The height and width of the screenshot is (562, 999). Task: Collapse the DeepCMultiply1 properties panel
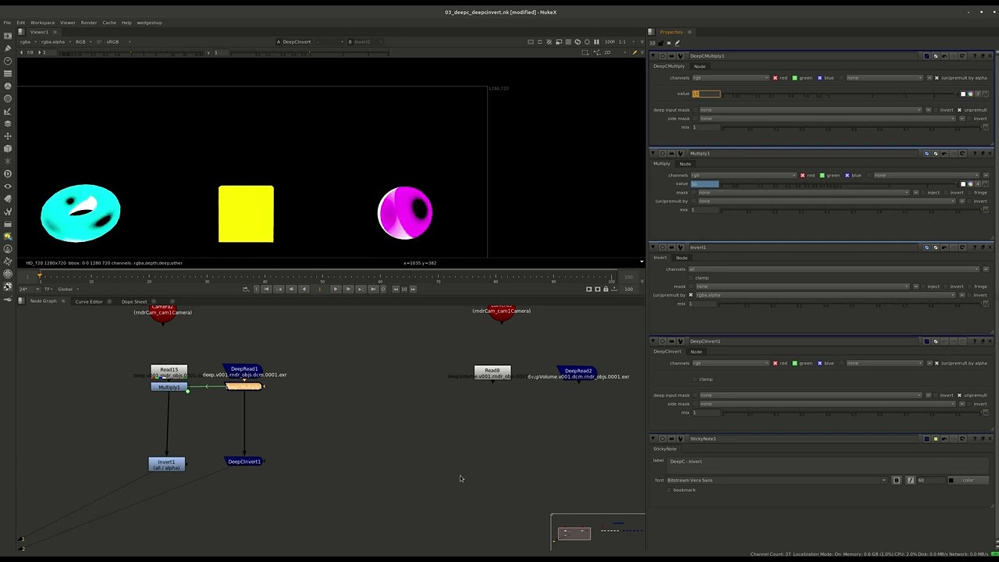point(654,56)
